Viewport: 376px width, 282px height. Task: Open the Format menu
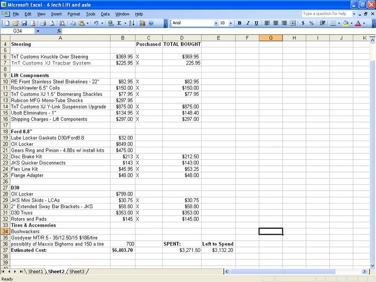click(x=74, y=14)
